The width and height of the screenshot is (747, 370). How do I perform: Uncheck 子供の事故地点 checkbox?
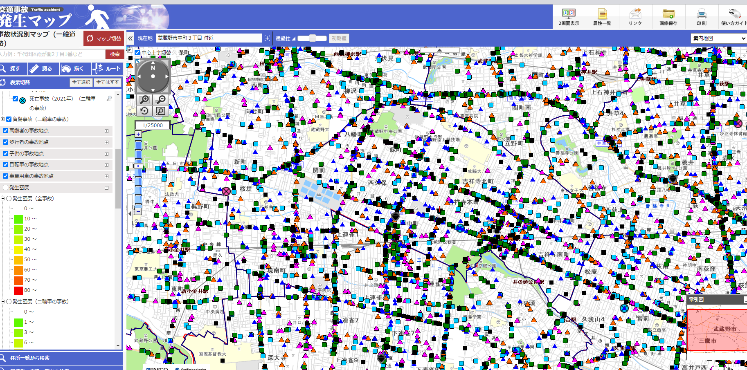5,154
